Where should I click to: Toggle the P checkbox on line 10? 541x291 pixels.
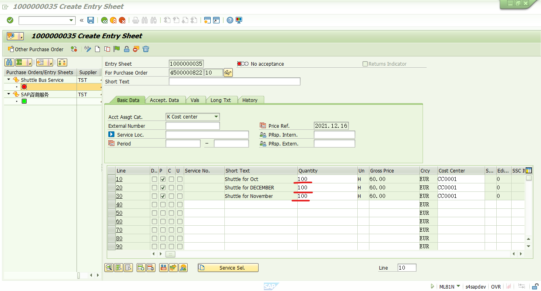[x=163, y=179]
